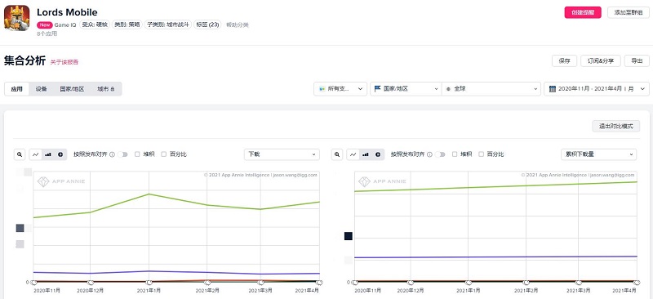653x299 pixels.
Task: Click the Lords Mobile app icon
Action: pos(16,18)
